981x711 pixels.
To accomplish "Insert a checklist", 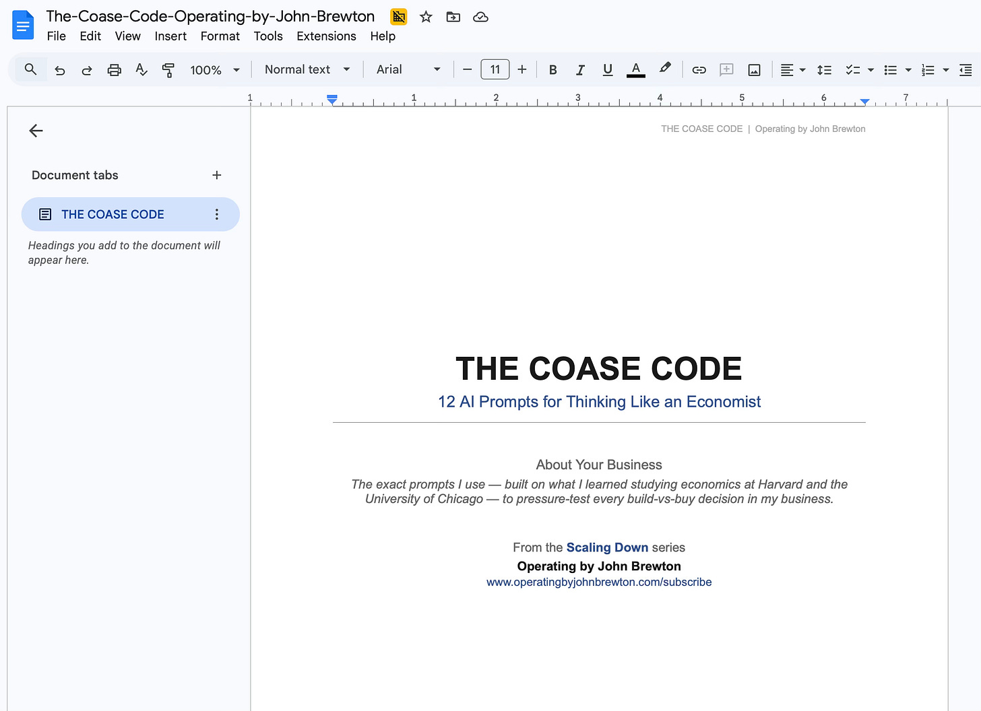I will 853,70.
